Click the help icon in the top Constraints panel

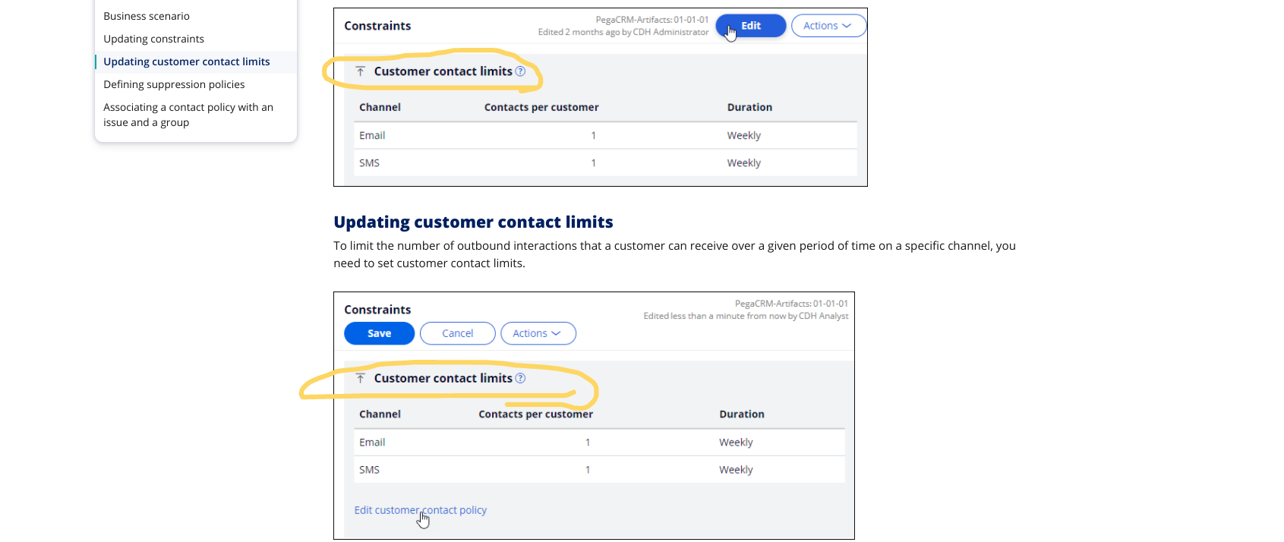click(x=520, y=71)
